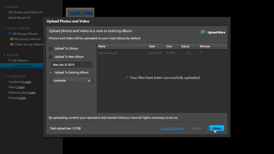Image resolution: width=274 pixels, height=154 pixels.
Task: Click the 15.7KB size cell
Action: pyautogui.click(x=170, y=53)
